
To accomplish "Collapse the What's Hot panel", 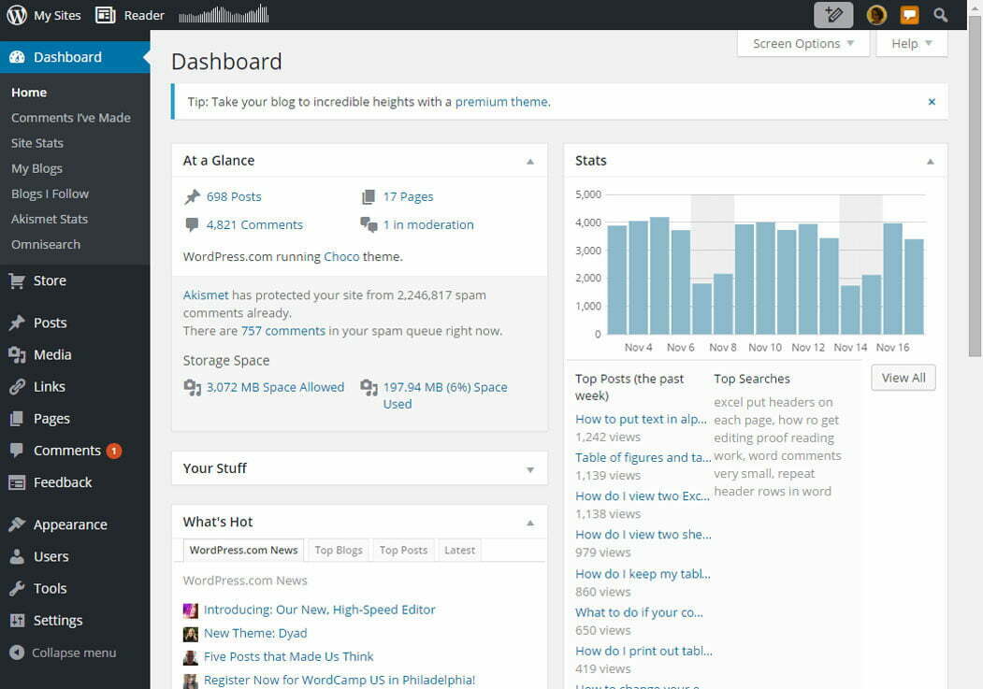I will tap(530, 523).
